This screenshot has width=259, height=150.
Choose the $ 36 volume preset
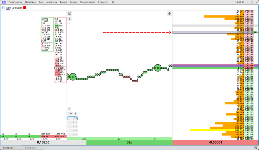pos(73,135)
